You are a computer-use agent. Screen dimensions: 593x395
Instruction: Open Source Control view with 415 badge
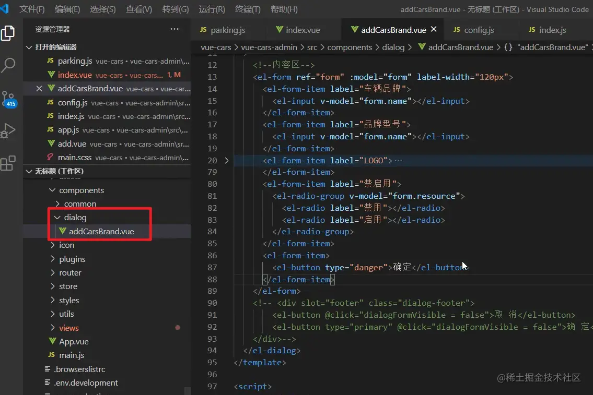pos(8,99)
